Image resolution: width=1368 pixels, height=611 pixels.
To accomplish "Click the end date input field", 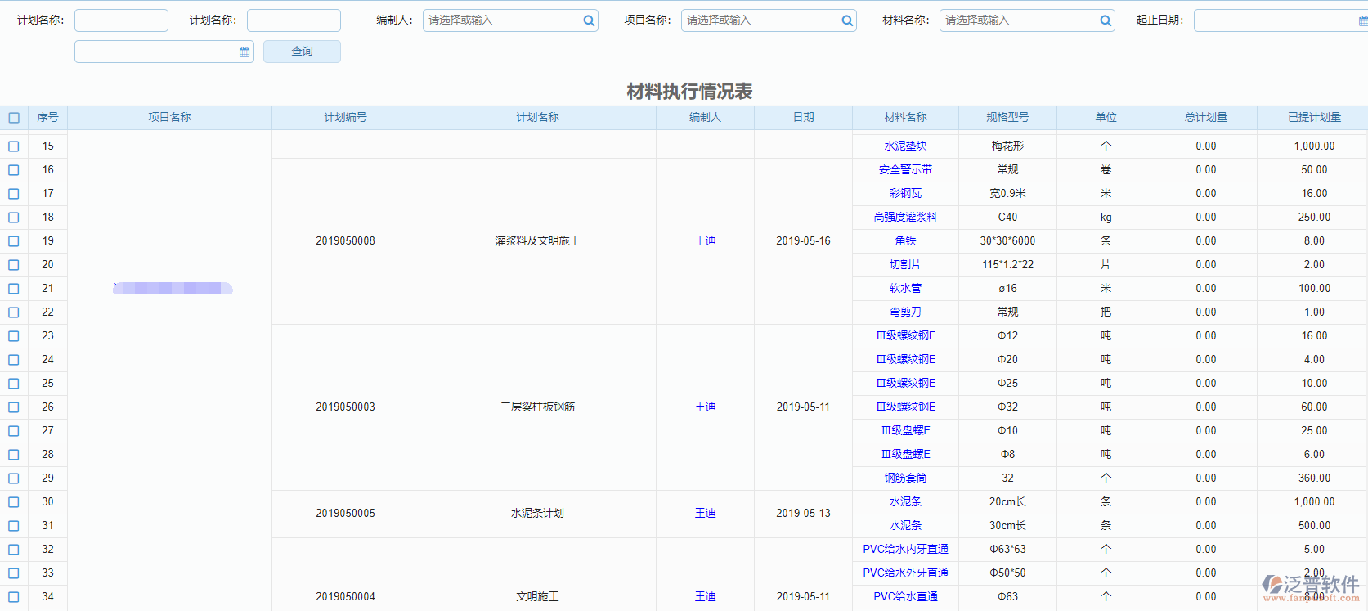I will [x=164, y=52].
